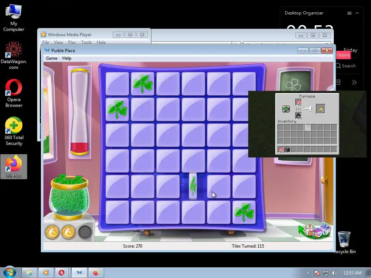Click the green recipe book in Furnace
The image size is (371, 278).
[286, 109]
